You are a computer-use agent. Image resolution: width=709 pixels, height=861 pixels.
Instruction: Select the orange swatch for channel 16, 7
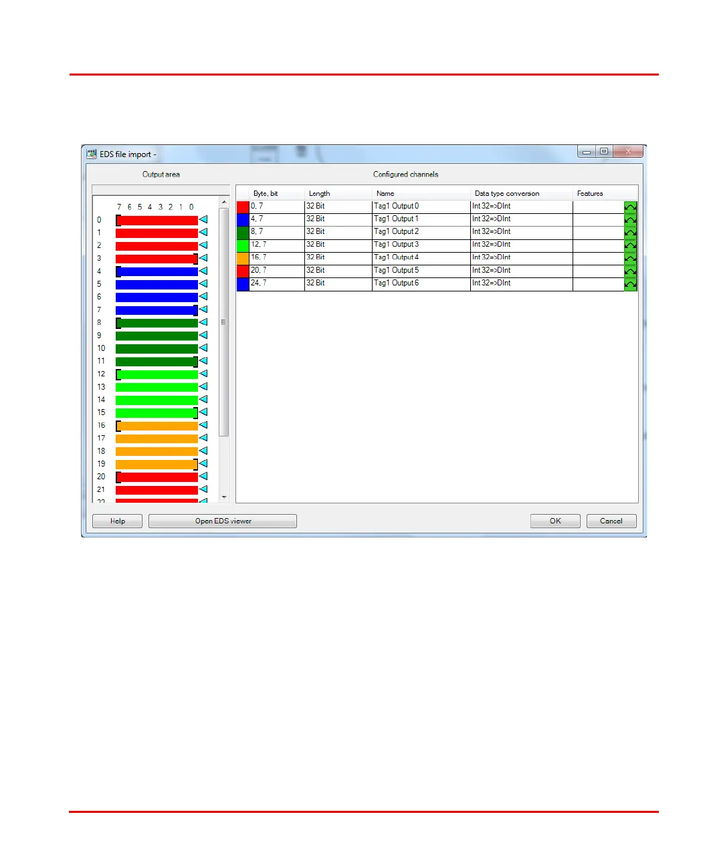[243, 259]
